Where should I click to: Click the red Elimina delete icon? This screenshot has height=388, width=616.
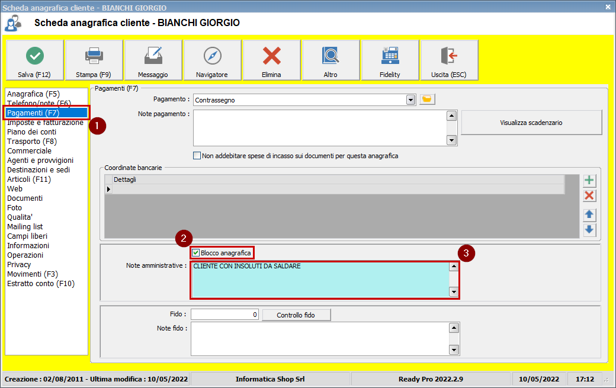tap(271, 56)
